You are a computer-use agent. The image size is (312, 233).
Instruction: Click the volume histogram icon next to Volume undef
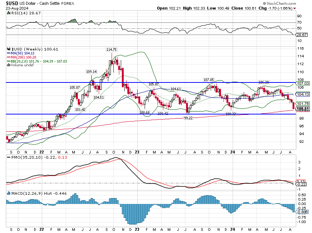[x=8, y=65]
